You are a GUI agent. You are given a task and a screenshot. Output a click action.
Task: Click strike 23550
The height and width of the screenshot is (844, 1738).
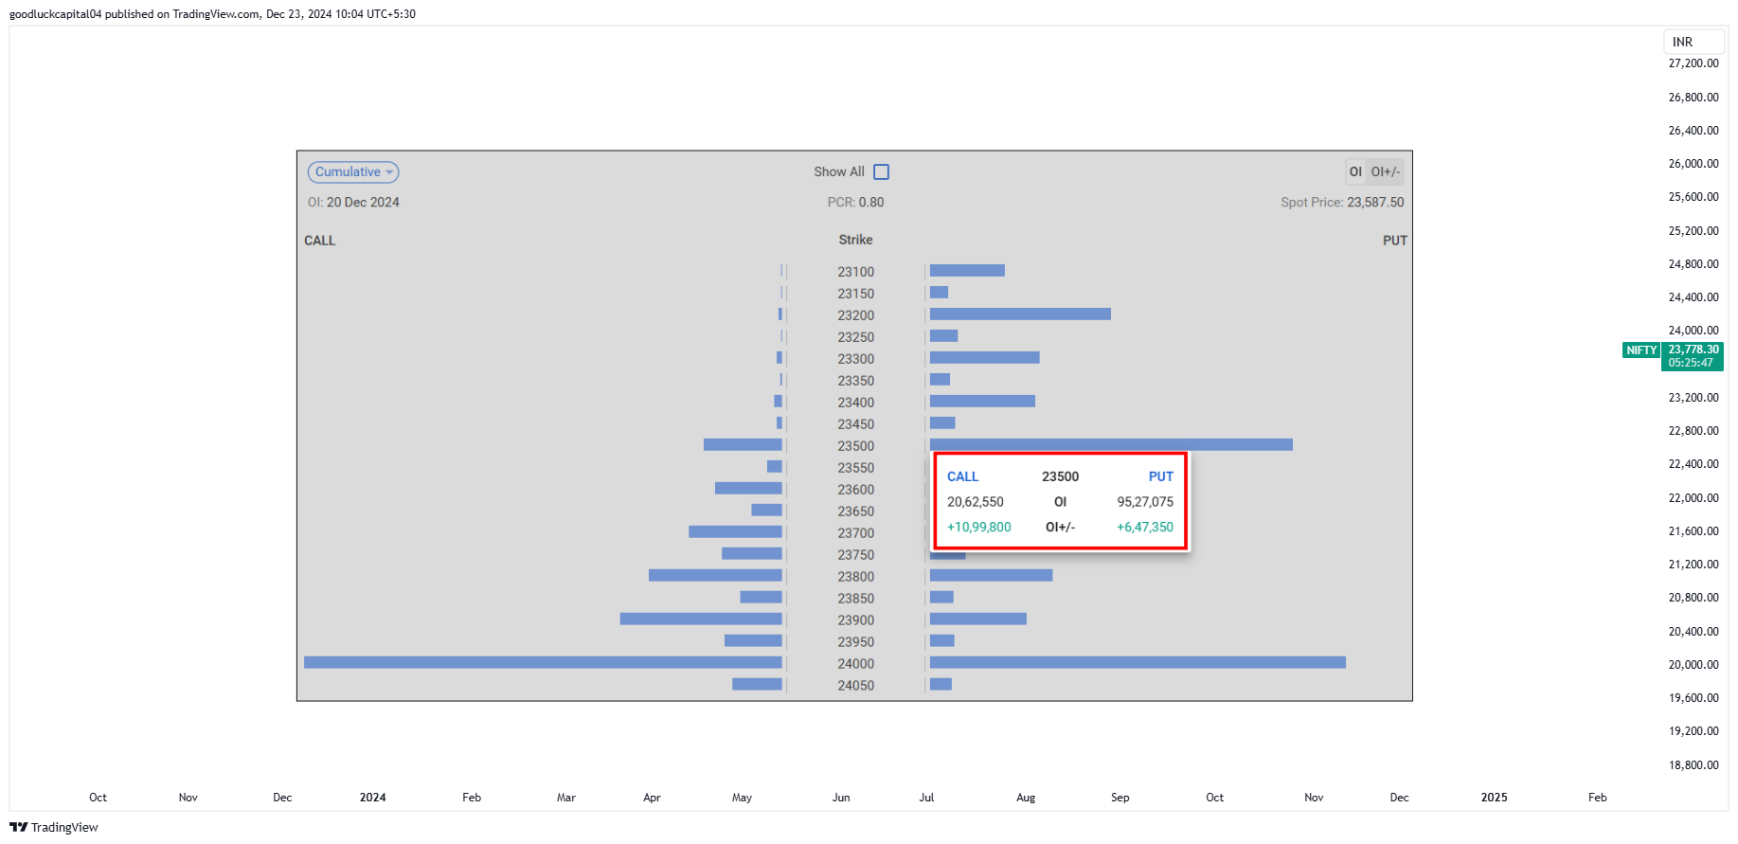855,468
